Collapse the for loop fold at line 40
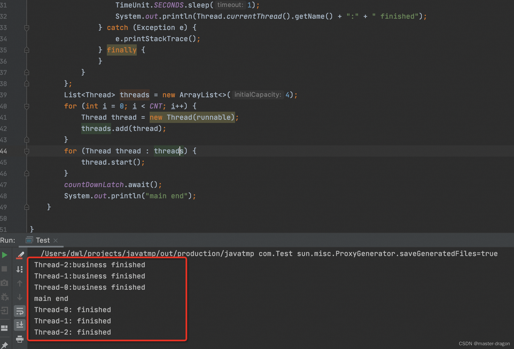Image resolution: width=514 pixels, height=349 pixels. pos(27,106)
